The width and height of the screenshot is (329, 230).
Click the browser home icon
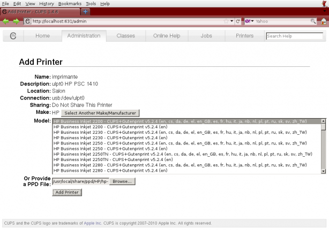coord(324,21)
